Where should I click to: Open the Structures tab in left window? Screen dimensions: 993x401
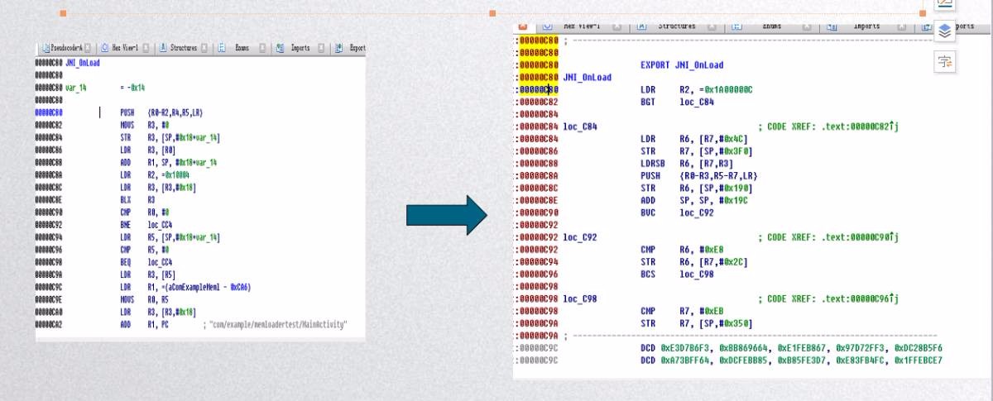click(x=184, y=48)
